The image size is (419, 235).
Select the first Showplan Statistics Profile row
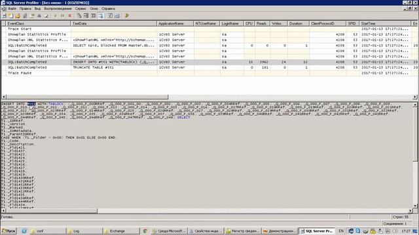pos(209,35)
